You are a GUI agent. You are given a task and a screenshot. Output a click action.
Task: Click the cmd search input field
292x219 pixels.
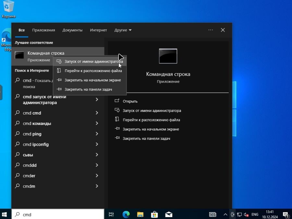pyautogui.click(x=58, y=214)
